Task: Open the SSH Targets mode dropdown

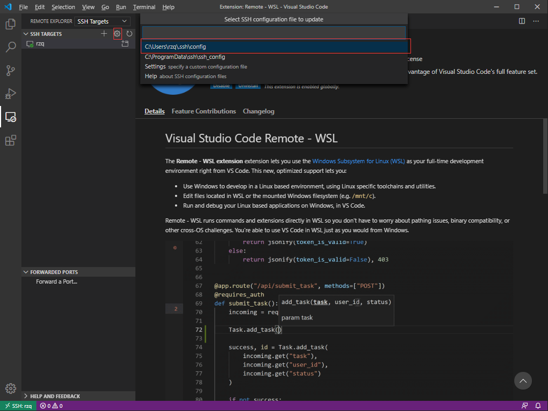Action: (102, 21)
